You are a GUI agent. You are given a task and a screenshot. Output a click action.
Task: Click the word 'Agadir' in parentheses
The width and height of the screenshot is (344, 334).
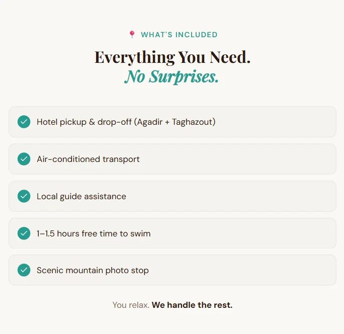click(149, 122)
